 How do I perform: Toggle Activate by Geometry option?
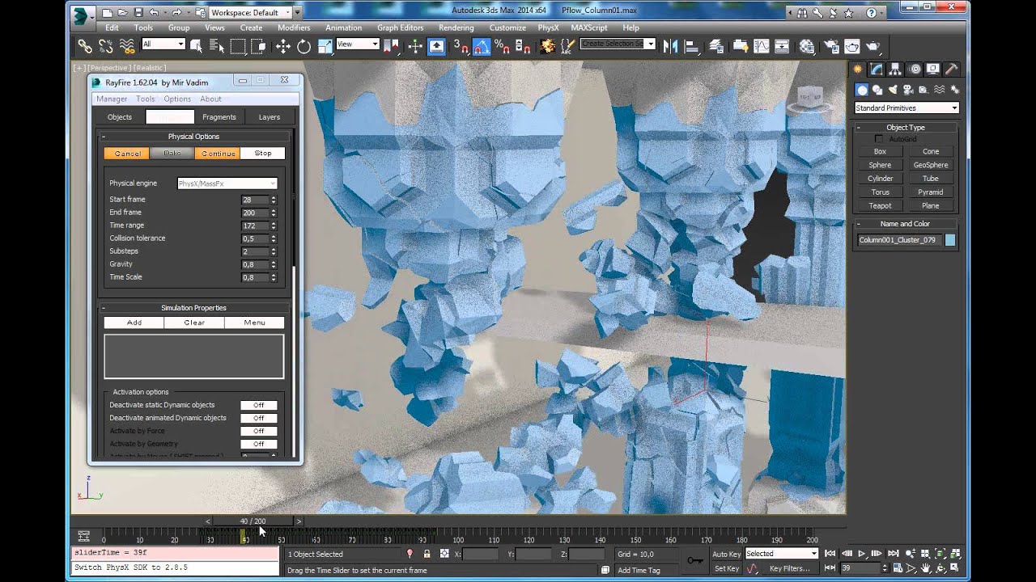(x=258, y=444)
